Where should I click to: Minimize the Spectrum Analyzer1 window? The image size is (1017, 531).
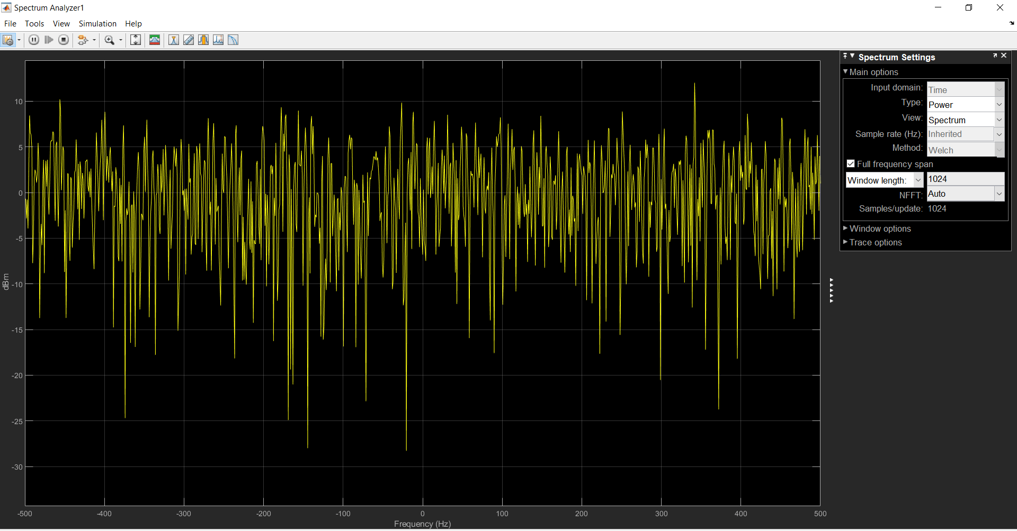[938, 7]
